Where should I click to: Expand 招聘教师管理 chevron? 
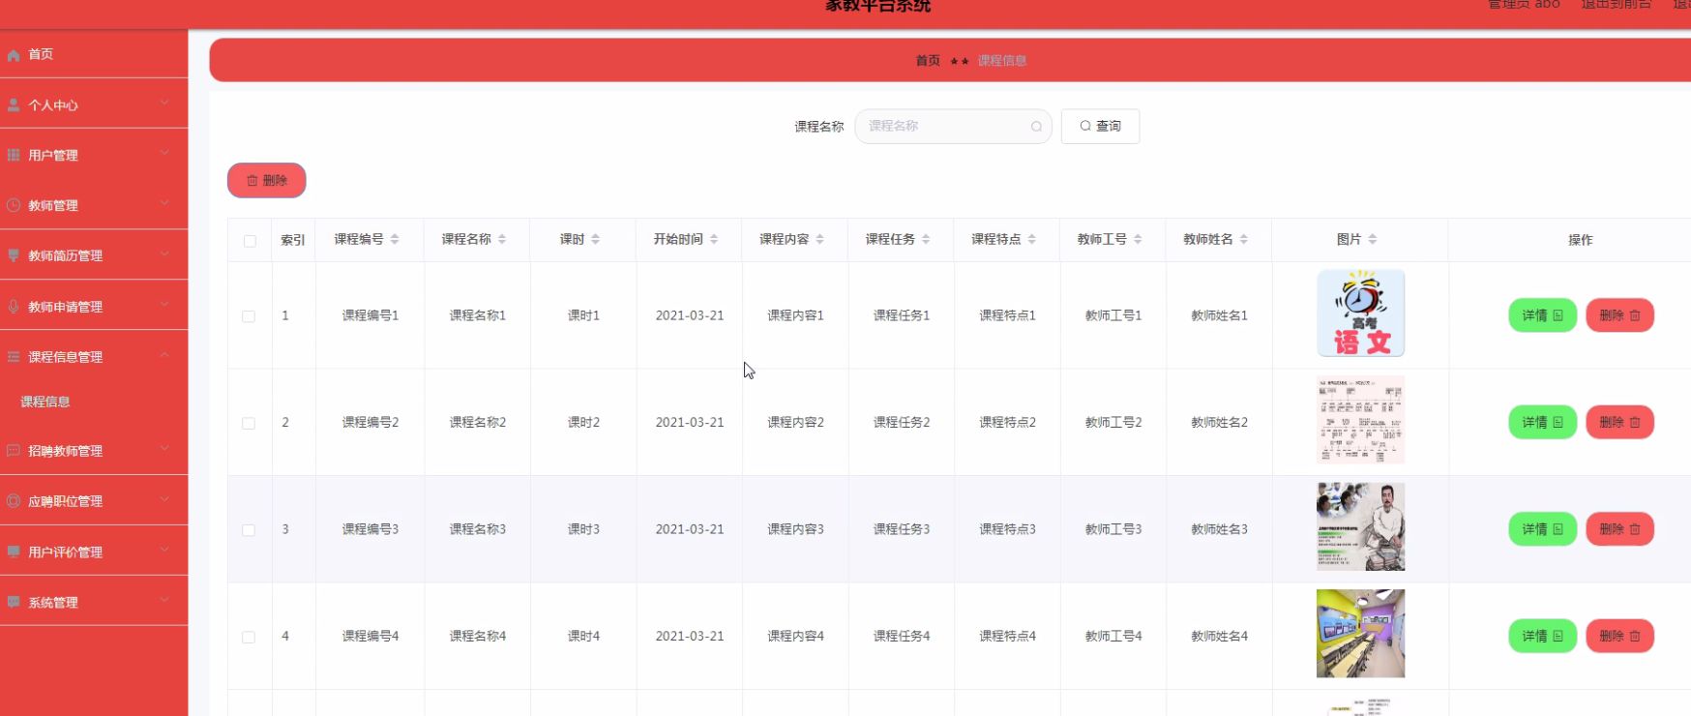164,448
